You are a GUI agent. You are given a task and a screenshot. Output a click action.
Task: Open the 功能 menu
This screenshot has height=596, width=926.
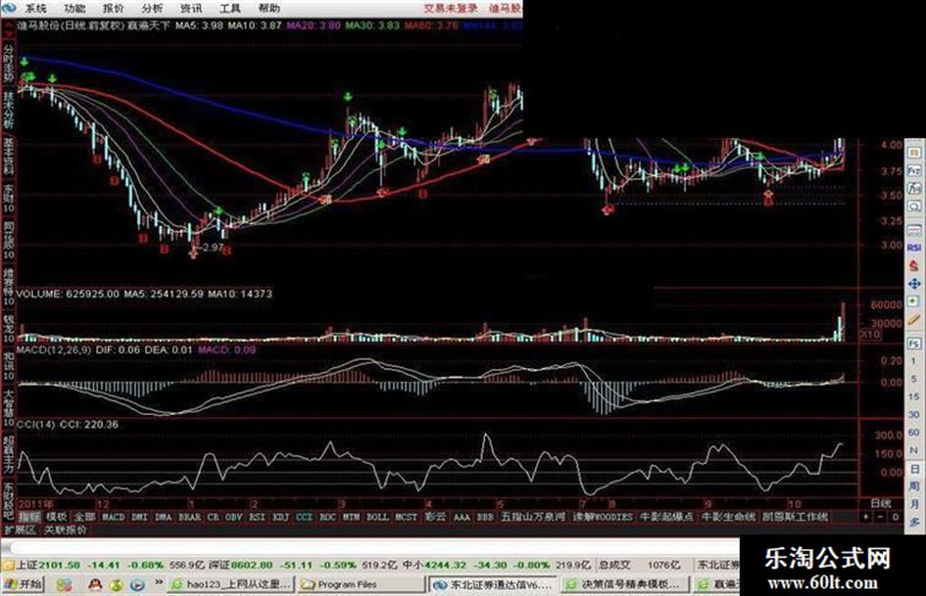pyautogui.click(x=74, y=8)
